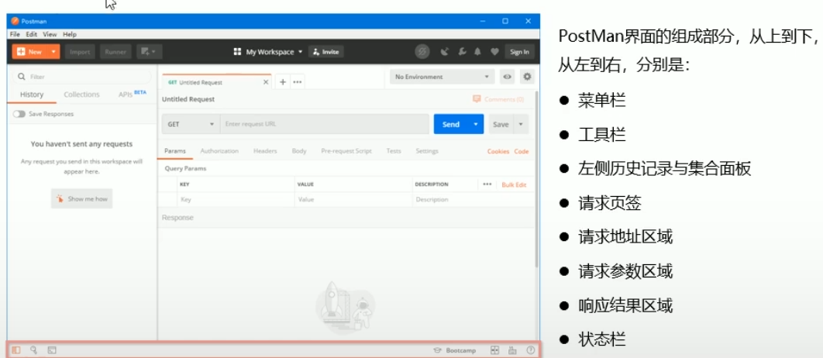Open the View menu

tap(50, 34)
